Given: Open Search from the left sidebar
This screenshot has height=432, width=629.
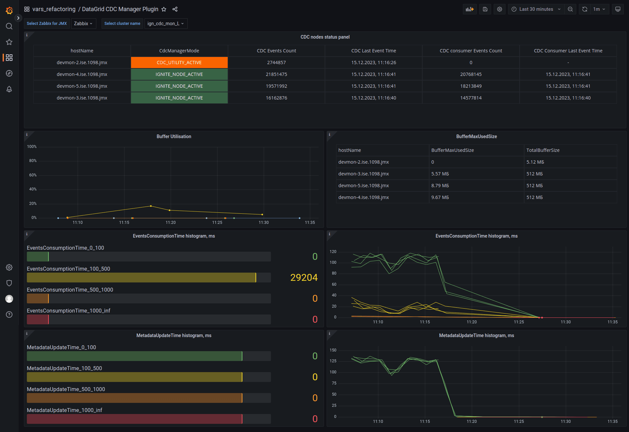Looking at the screenshot, I should (x=9, y=26).
